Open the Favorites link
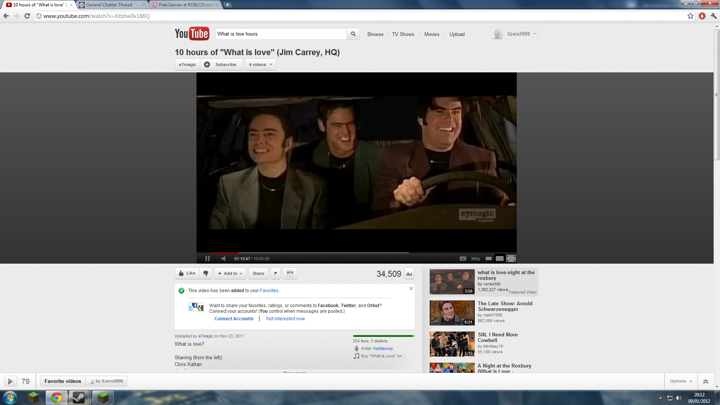The height and width of the screenshot is (405, 720). click(269, 291)
